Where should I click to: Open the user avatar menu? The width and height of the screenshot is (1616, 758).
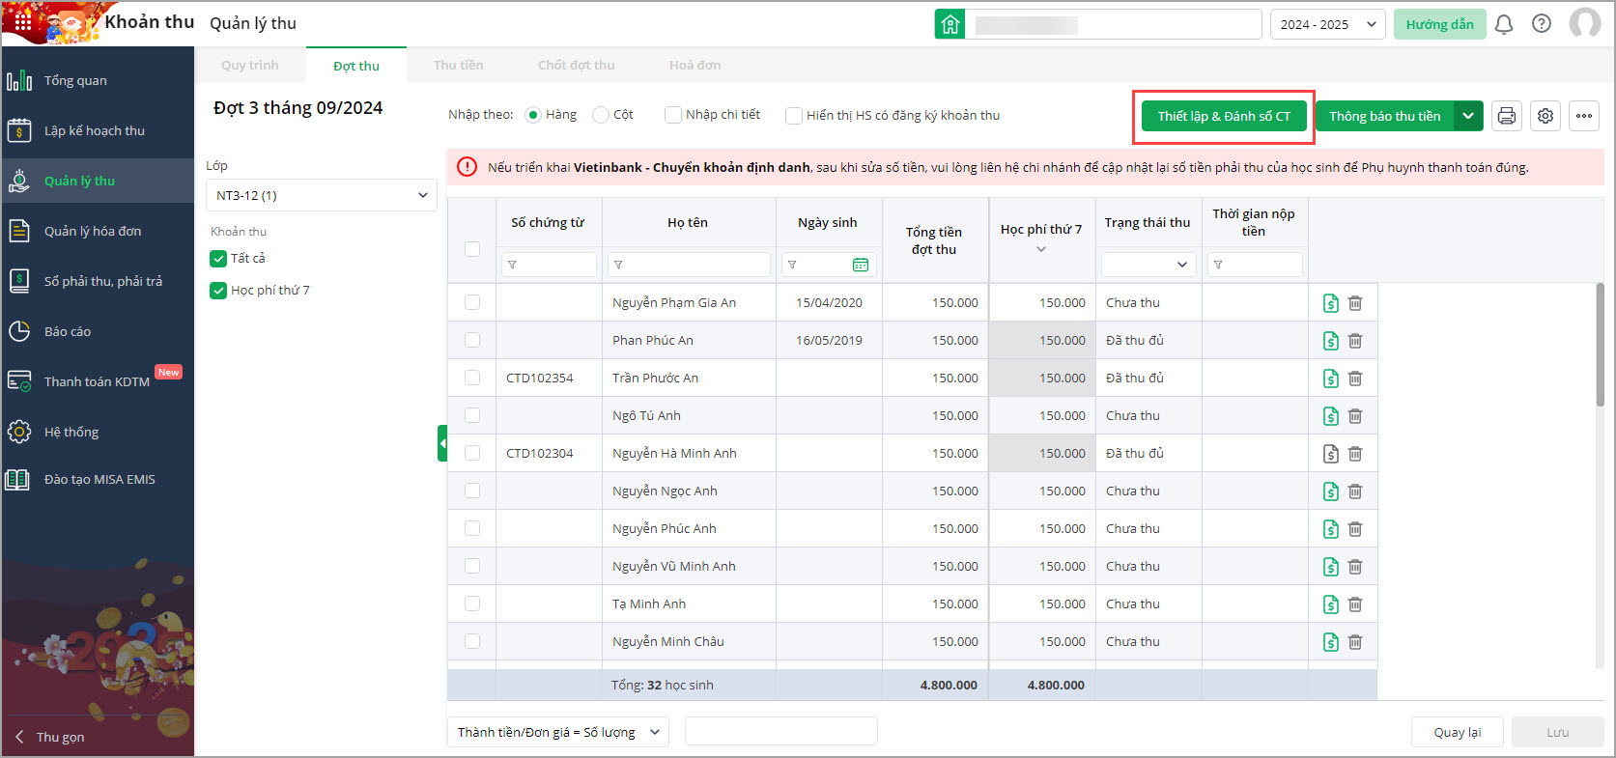1585,23
